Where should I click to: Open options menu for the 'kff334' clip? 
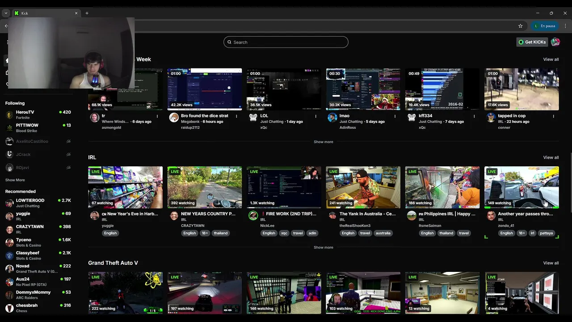click(474, 116)
